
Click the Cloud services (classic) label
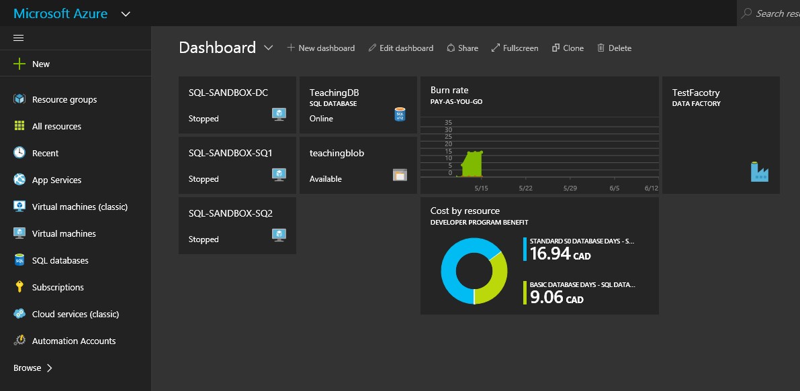pyautogui.click(x=75, y=314)
